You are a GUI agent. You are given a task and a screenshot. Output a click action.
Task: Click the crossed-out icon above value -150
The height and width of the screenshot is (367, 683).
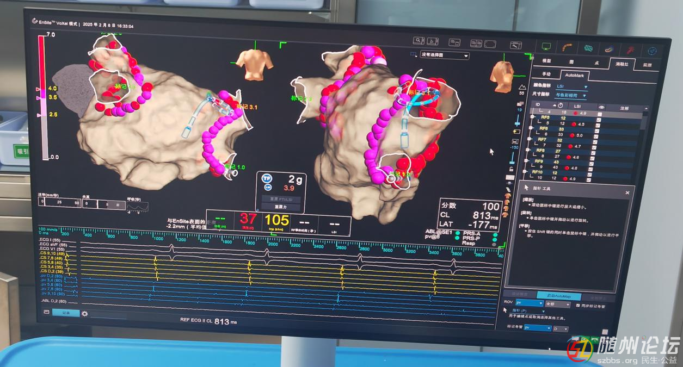[x=515, y=142]
